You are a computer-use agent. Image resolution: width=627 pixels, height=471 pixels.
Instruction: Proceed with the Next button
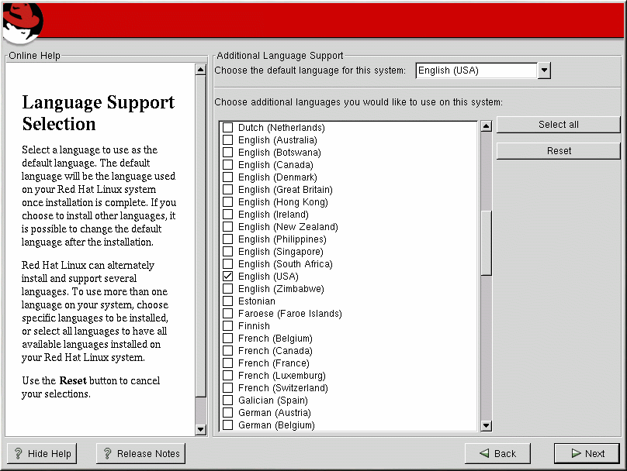(587, 453)
